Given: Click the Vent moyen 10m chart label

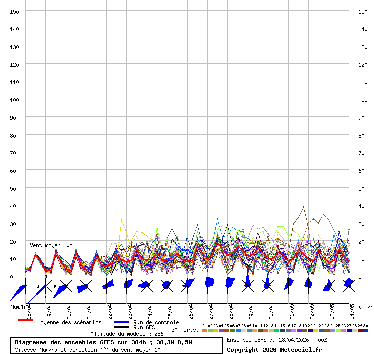Looking at the screenshot, I should pyautogui.click(x=51, y=245).
